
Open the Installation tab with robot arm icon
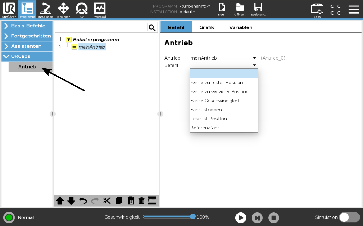pos(45,10)
